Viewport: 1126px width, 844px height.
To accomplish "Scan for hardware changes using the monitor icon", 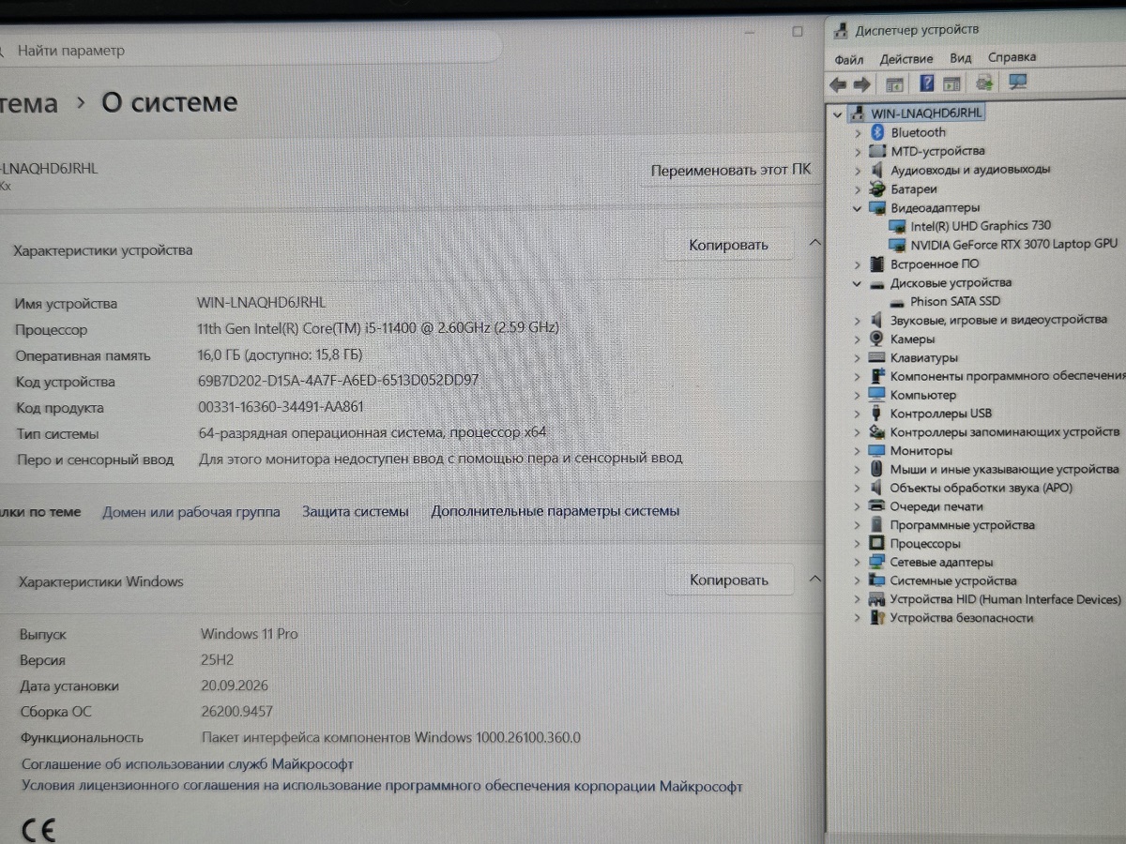I will tap(1017, 83).
